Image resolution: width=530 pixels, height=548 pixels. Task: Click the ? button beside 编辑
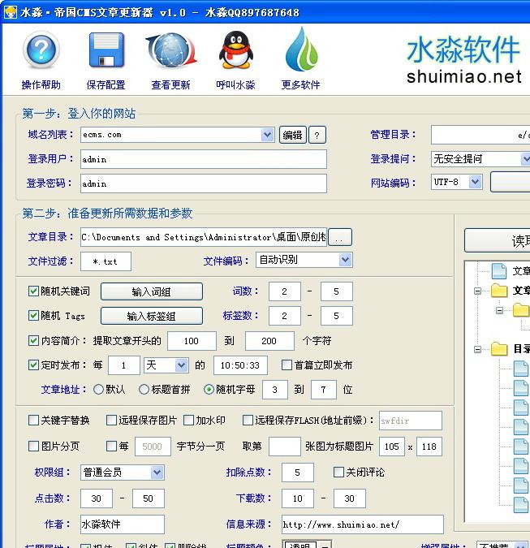tap(317, 135)
